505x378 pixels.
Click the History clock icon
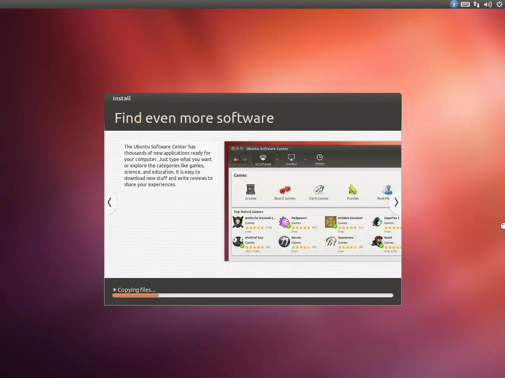click(320, 157)
